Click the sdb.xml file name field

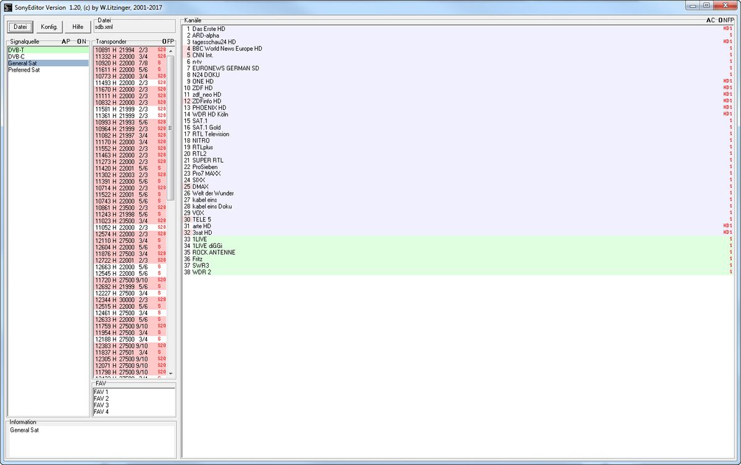tap(135, 27)
